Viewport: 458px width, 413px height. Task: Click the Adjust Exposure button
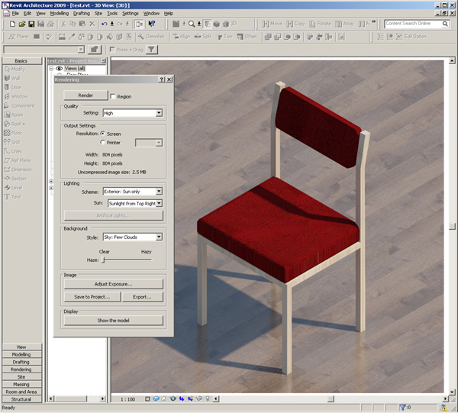click(113, 284)
